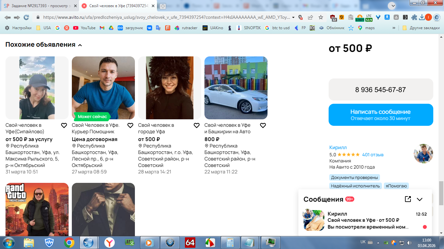Open the extensions puzzle-piece menu
Image resolution: width=444 pixels, height=249 pixels.
click(414, 18)
